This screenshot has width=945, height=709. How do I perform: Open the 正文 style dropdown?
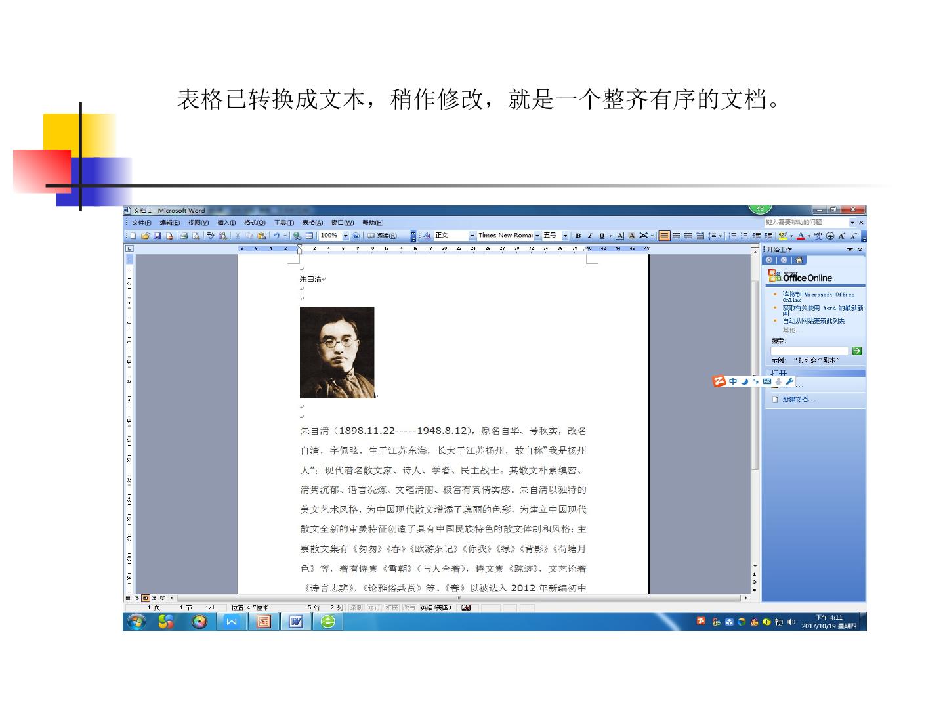click(x=472, y=236)
